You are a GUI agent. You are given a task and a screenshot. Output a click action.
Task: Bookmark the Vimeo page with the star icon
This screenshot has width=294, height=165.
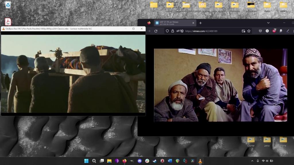coord(249,31)
